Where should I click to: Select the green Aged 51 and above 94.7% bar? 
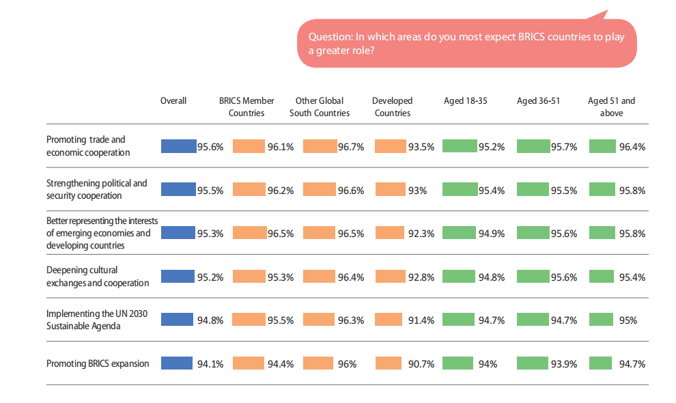click(x=601, y=363)
